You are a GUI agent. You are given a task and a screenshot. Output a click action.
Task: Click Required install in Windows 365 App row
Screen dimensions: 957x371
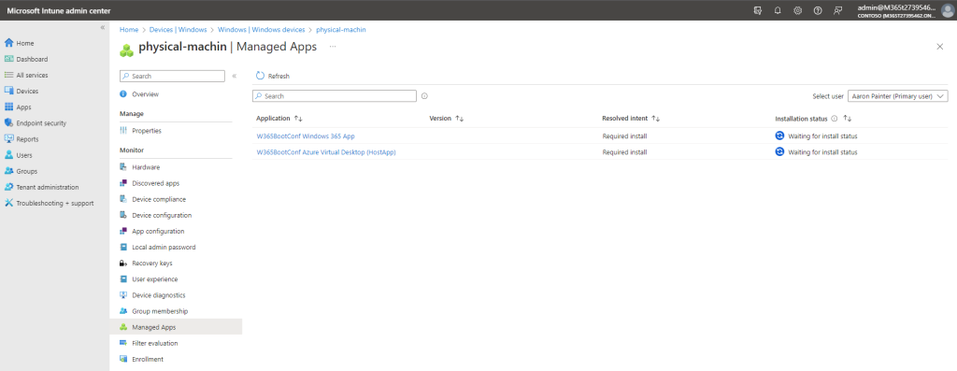pos(624,136)
